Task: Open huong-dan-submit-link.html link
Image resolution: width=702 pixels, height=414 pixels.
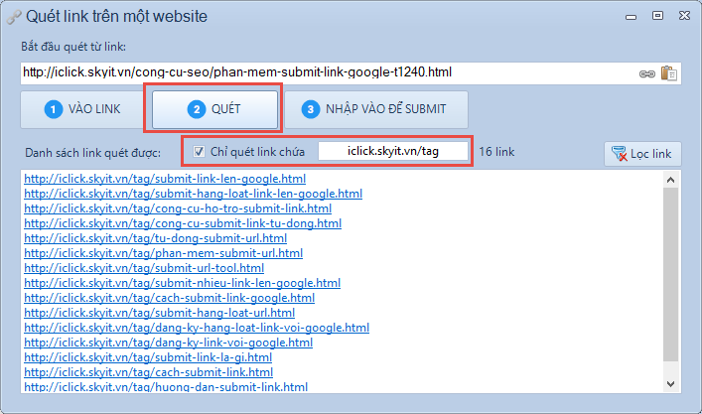Action: [x=166, y=387]
